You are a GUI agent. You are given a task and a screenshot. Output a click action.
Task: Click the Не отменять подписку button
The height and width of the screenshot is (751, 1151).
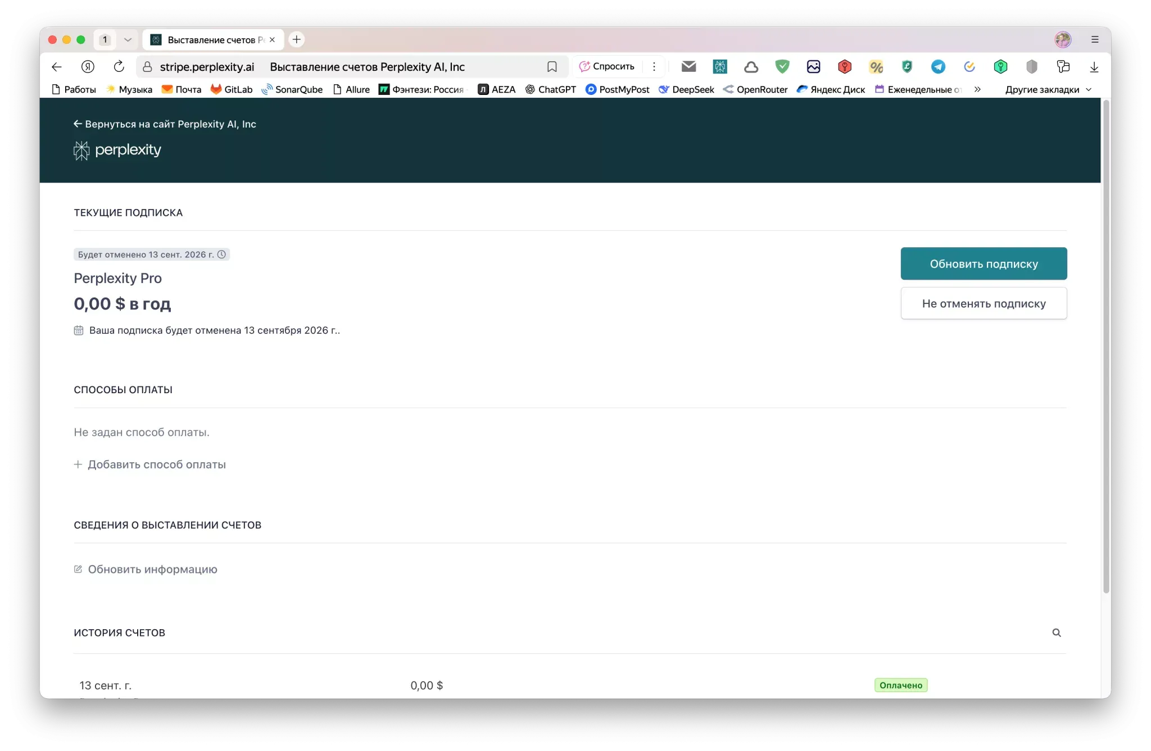[x=984, y=303]
